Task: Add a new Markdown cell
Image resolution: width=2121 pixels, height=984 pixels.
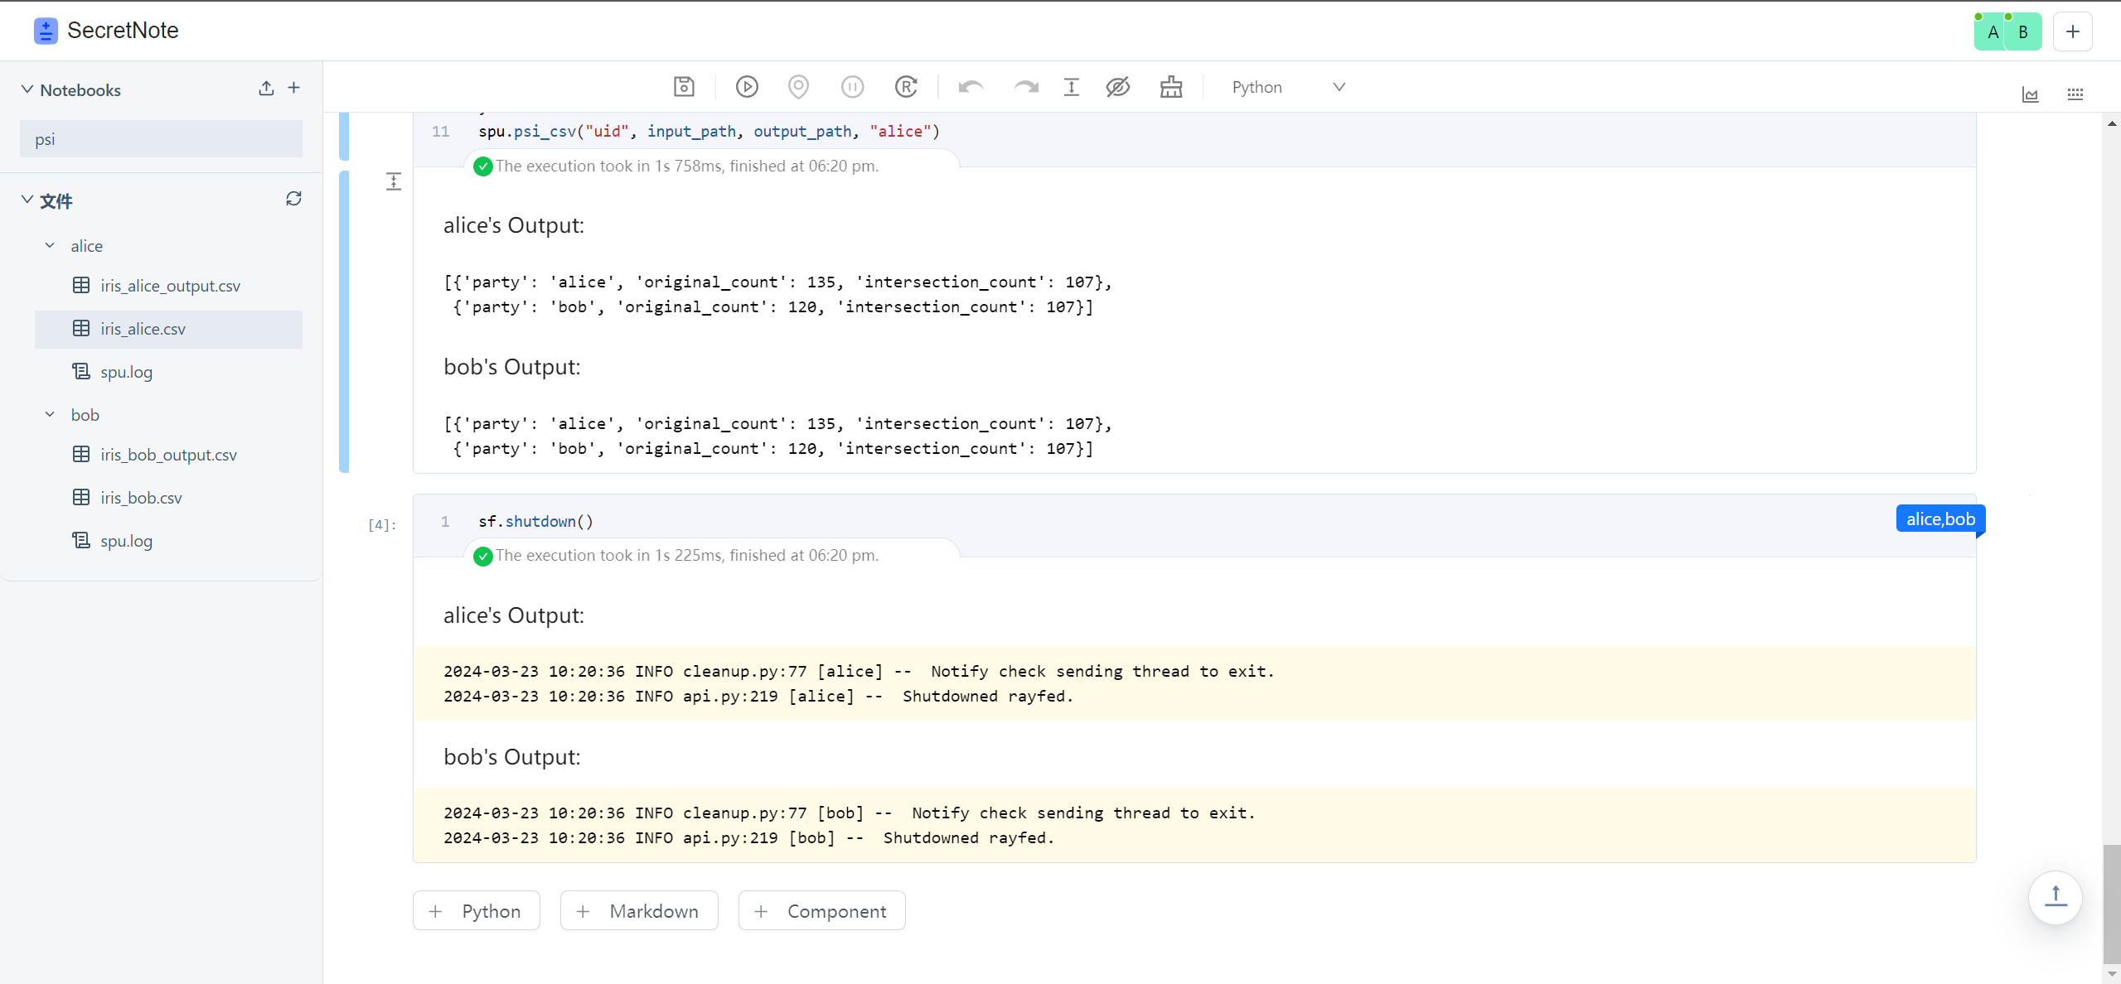Action: 639,911
